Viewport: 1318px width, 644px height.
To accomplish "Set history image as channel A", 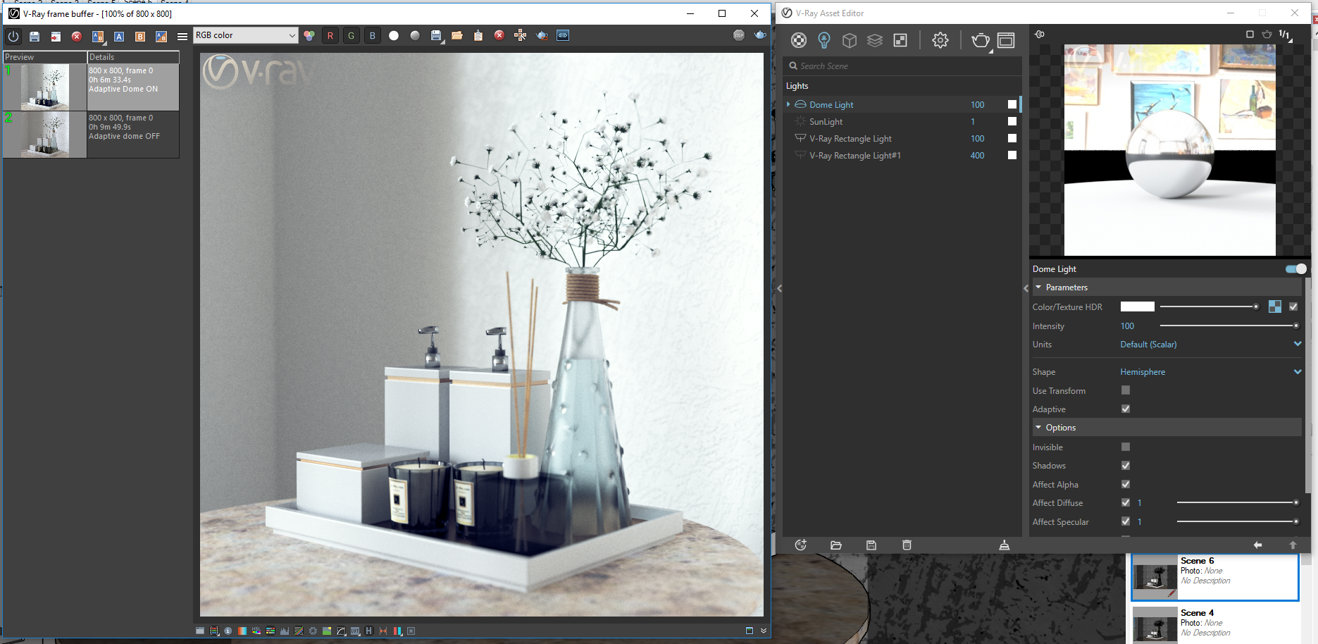I will tap(119, 36).
